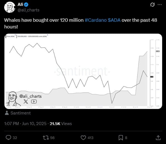Click the YouTube play icon in chart
Viewport: 166px width, 144px height.
coord(34,101)
